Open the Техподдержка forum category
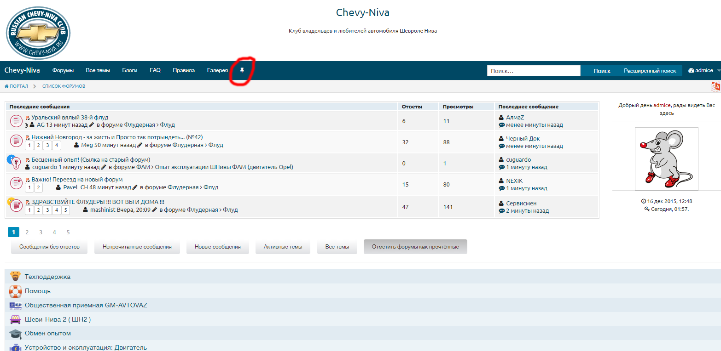The height and width of the screenshot is (351, 721). click(x=47, y=277)
